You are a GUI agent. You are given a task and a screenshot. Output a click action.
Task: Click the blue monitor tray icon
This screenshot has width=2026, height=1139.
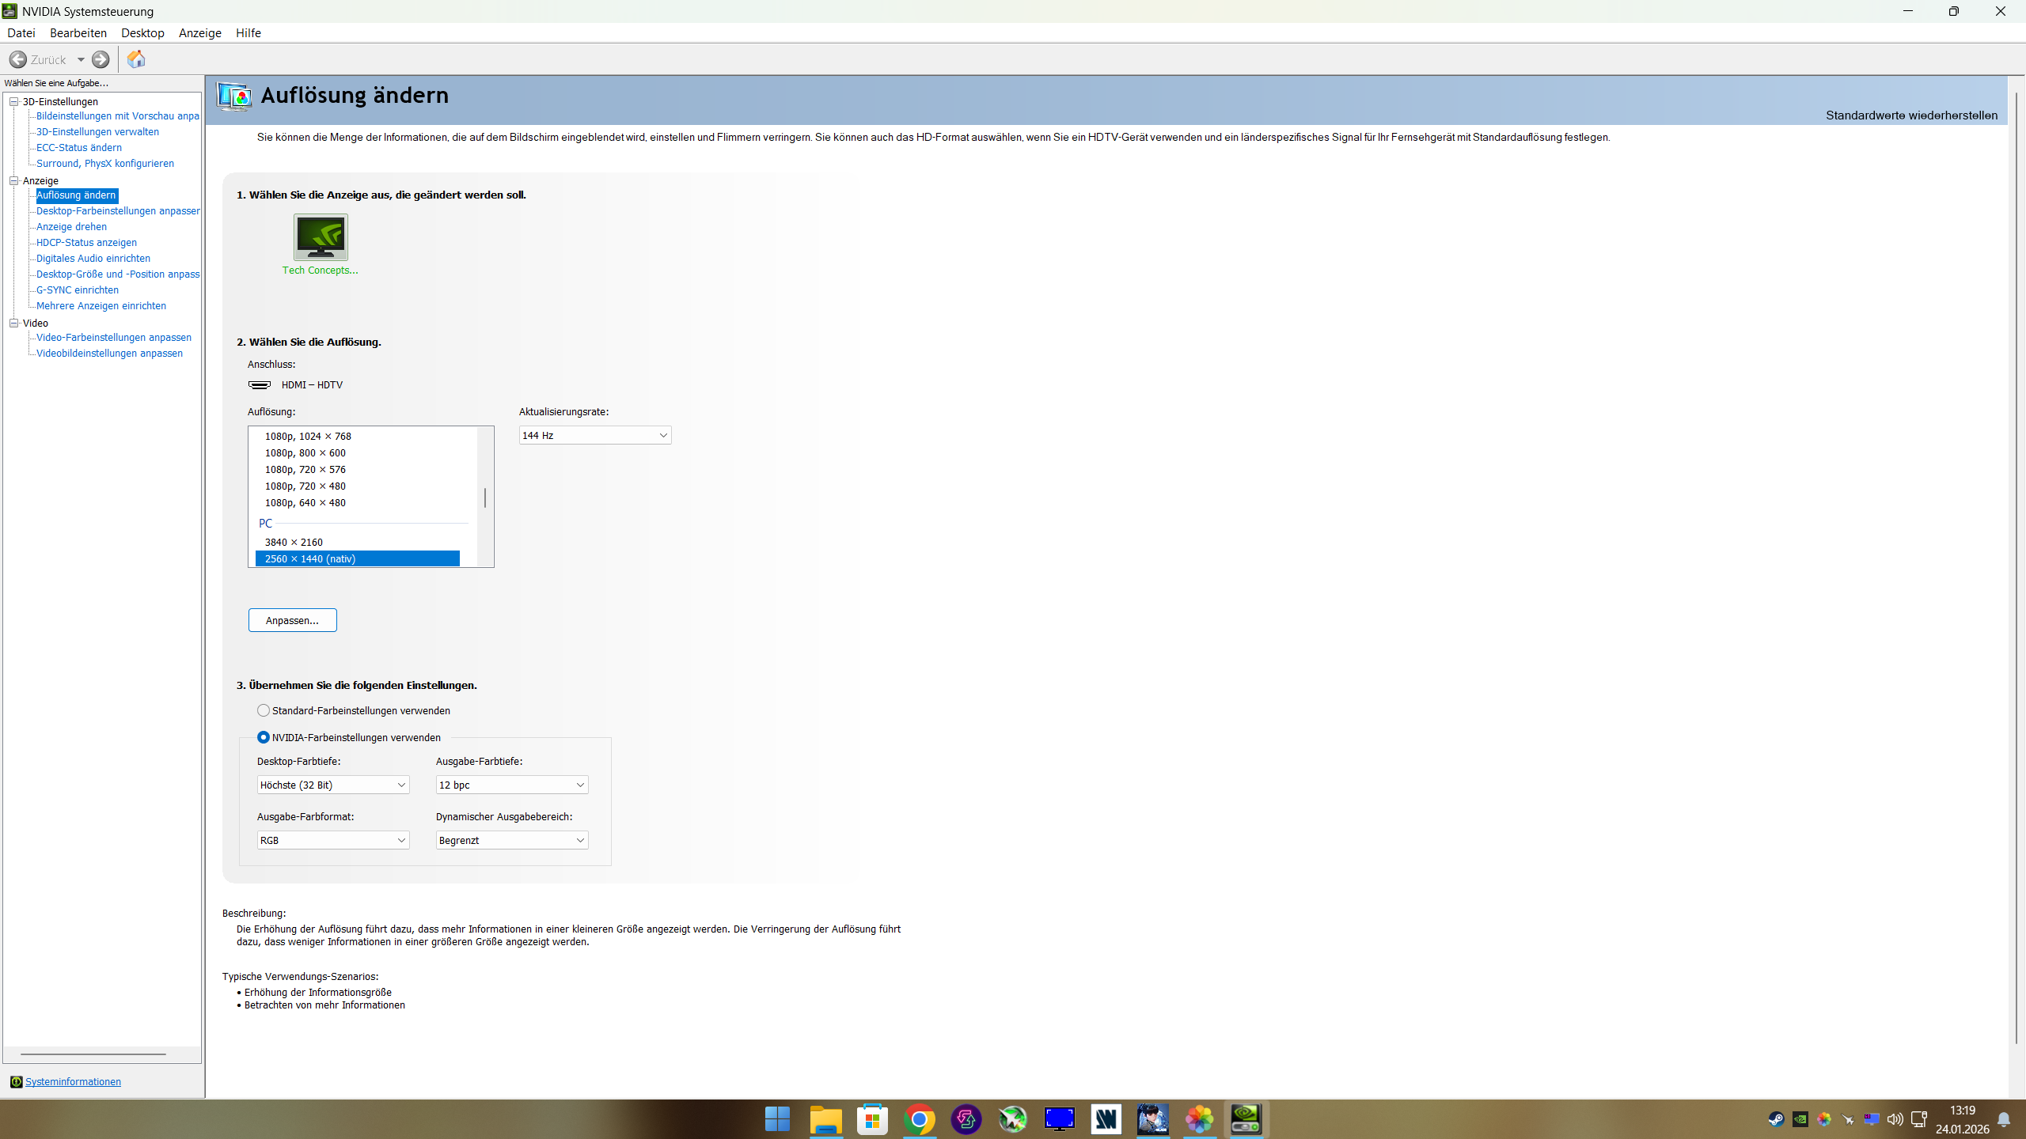pyautogui.click(x=1871, y=1119)
